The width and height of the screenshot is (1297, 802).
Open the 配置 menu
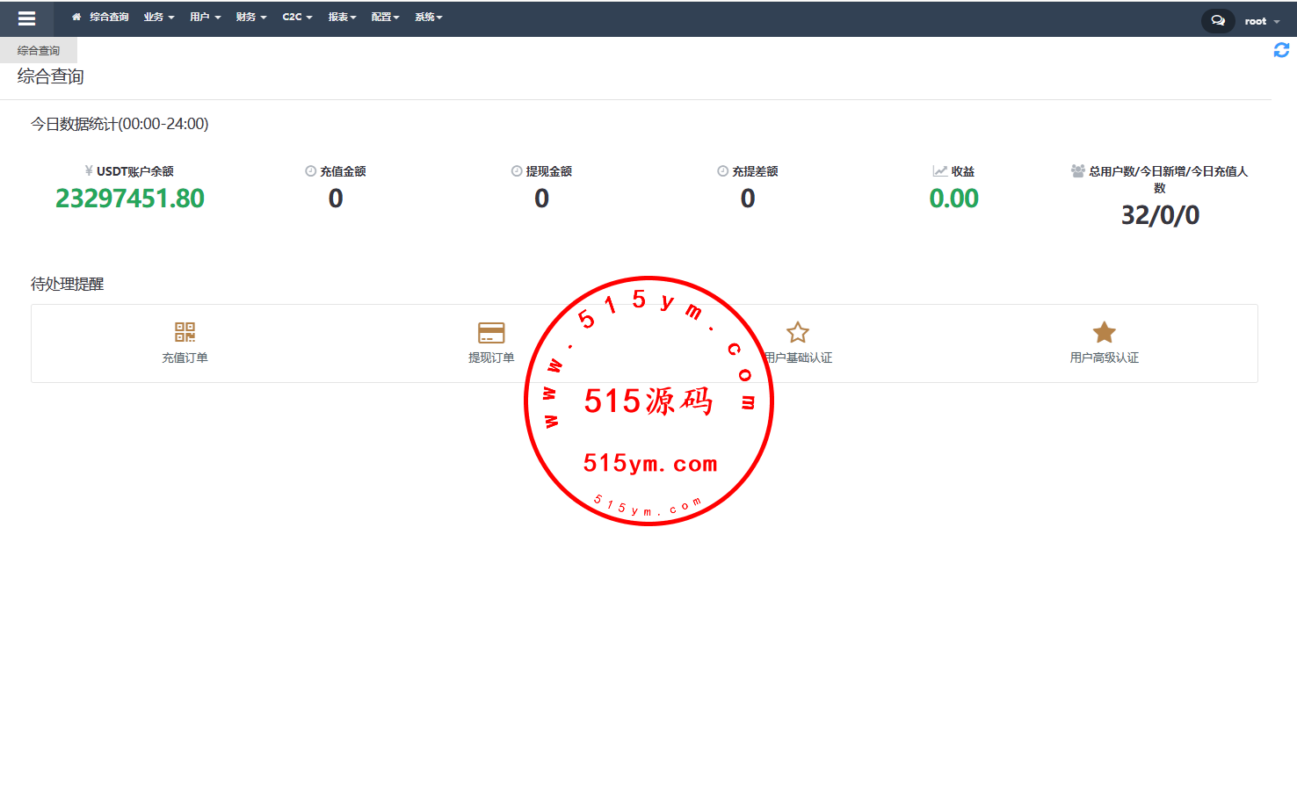tap(385, 17)
